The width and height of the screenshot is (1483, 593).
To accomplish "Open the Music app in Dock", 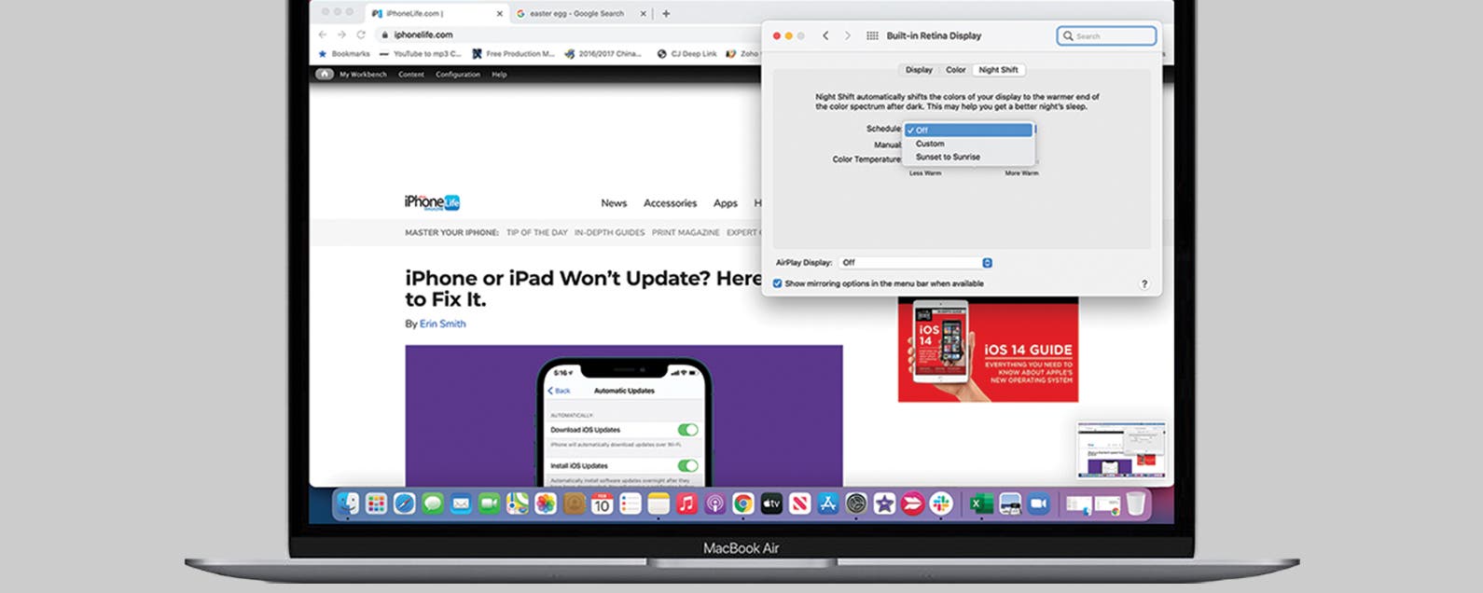I will tap(686, 504).
